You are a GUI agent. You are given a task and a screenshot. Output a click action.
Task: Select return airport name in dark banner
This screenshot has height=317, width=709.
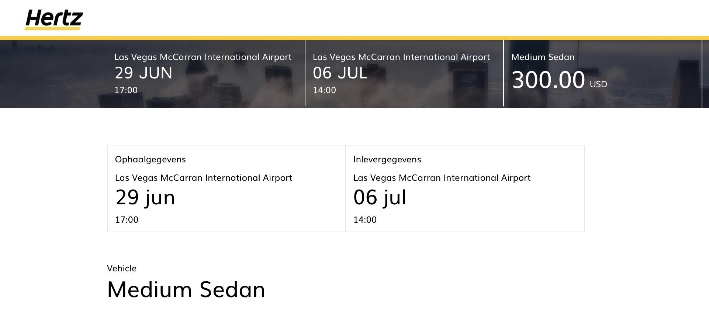click(401, 57)
